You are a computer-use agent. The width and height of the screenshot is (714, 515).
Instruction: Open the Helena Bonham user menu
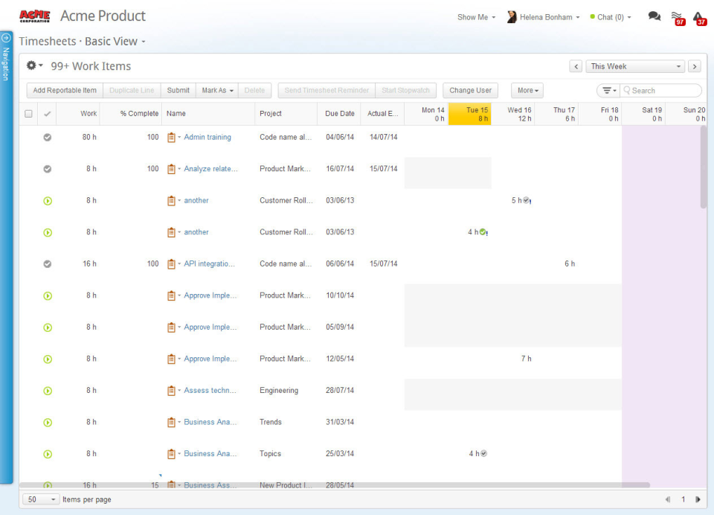(x=544, y=17)
